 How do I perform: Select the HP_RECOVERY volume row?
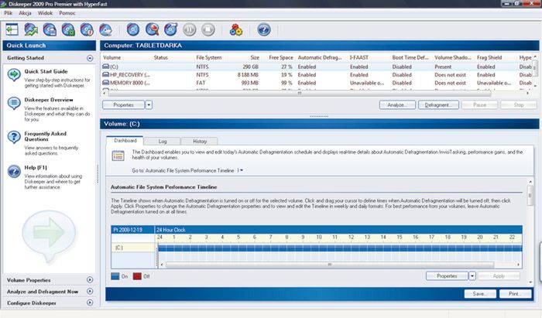pos(128,76)
